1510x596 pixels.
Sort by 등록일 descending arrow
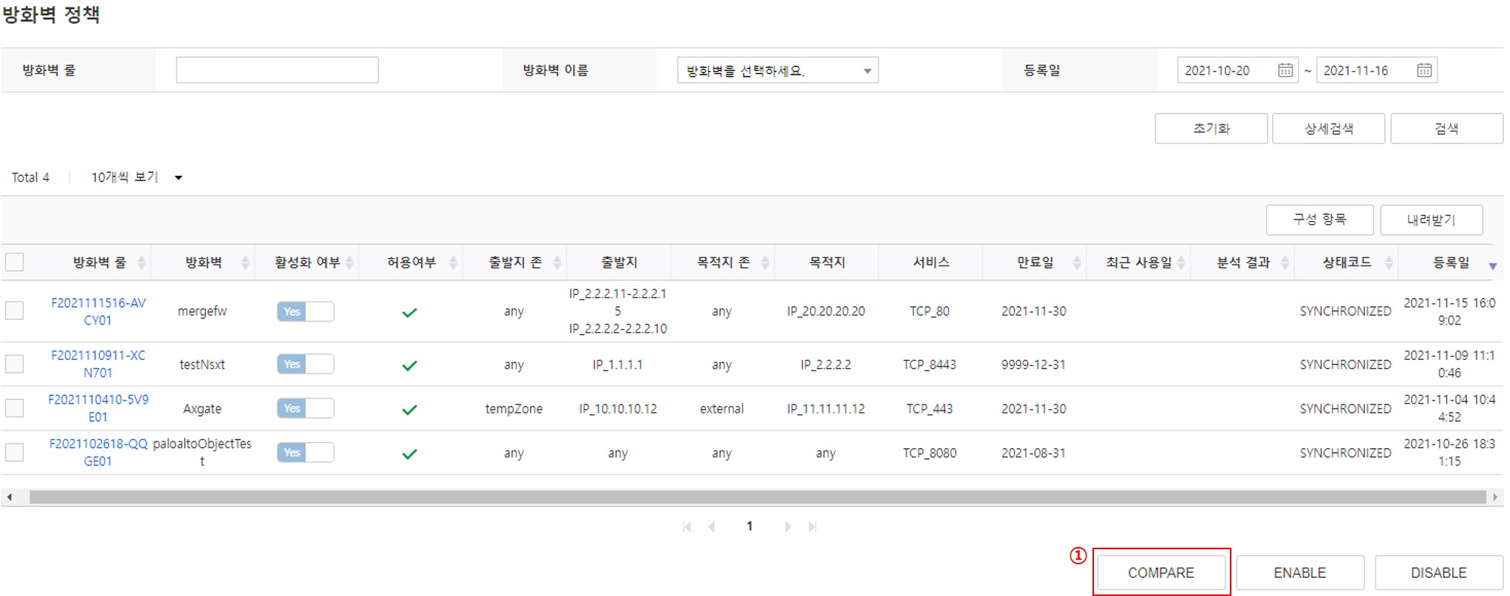[x=1493, y=266]
